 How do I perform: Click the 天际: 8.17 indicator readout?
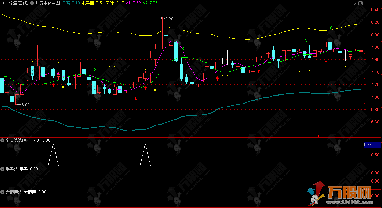tap(116, 3)
